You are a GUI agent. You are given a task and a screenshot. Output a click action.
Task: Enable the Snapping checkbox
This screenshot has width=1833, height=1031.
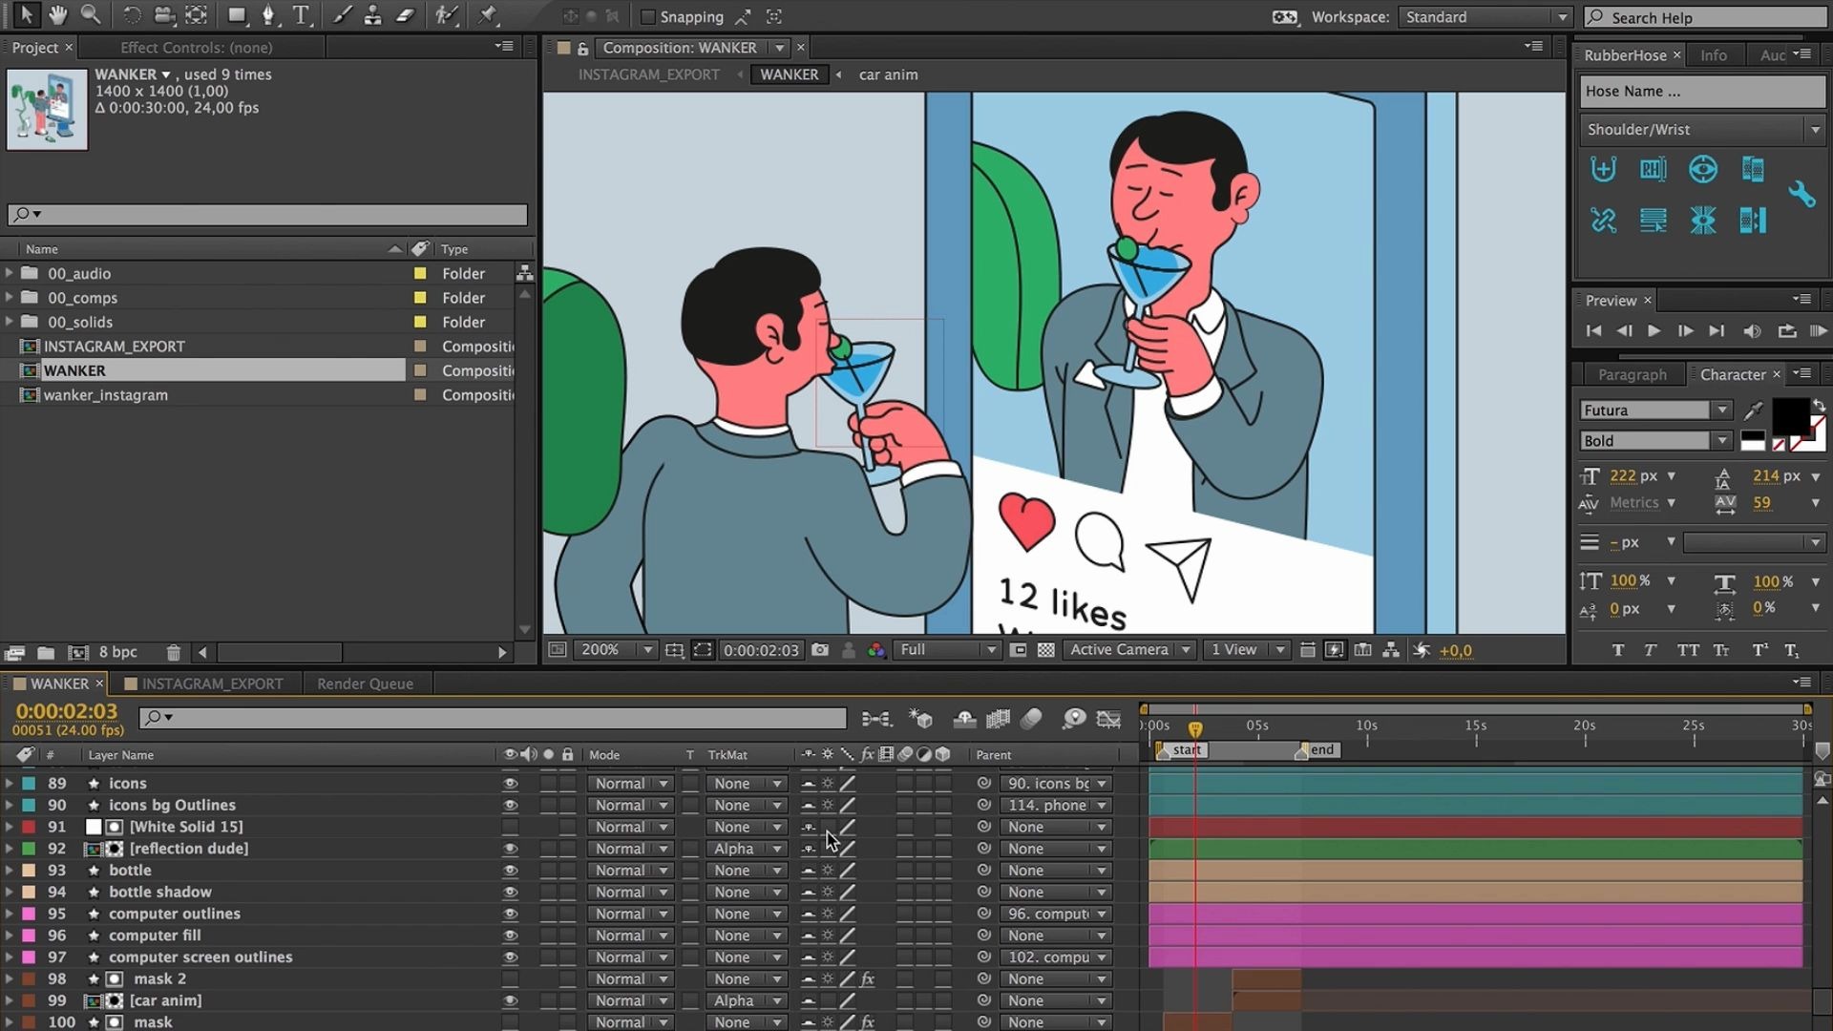point(648,17)
